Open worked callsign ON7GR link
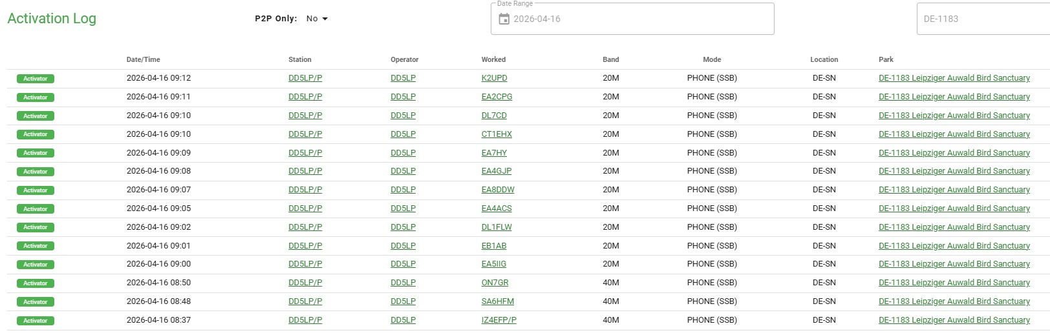 point(495,283)
